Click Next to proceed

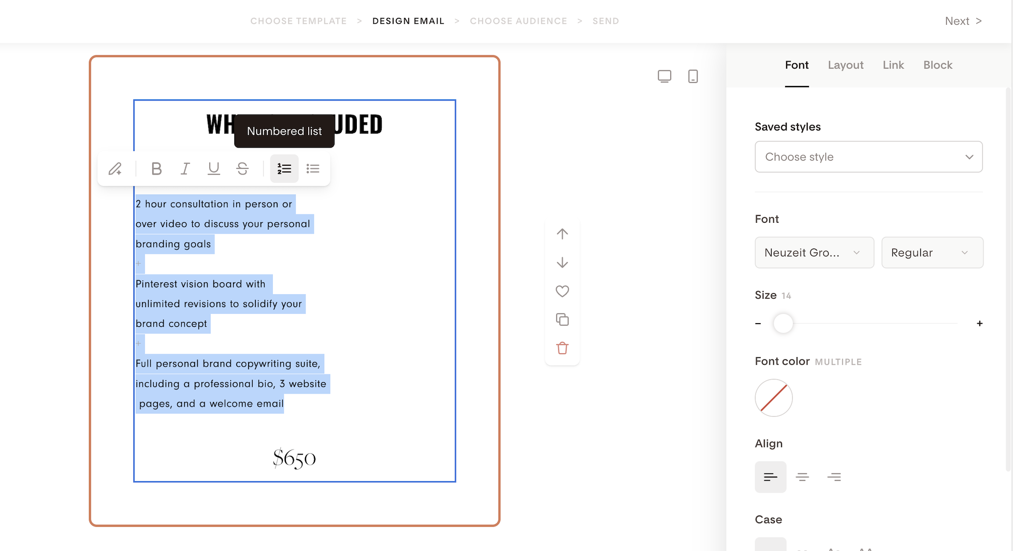point(963,21)
